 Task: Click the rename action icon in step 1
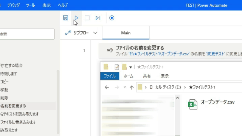coord(110,50)
